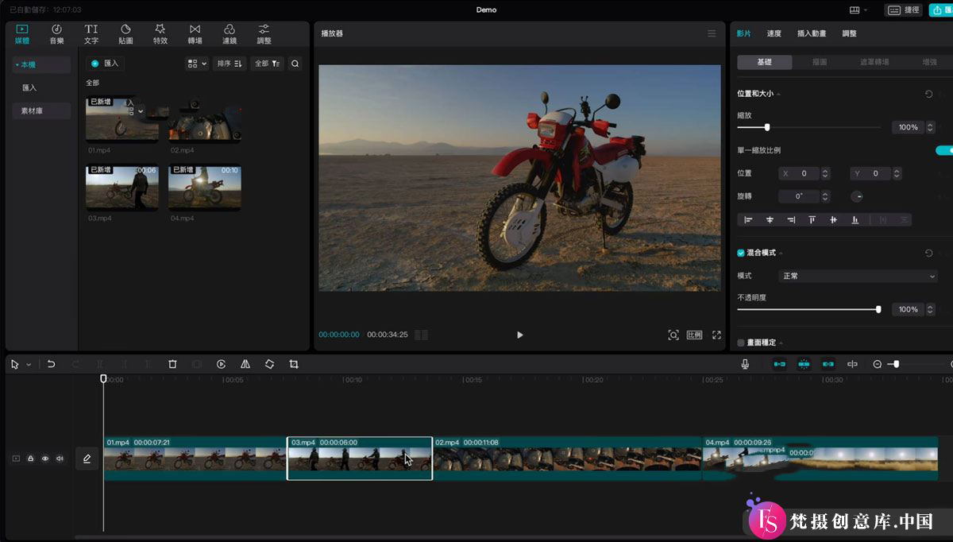Open the selection tool mode dropdown arrow
This screenshot has width=953, height=542.
pos(29,365)
